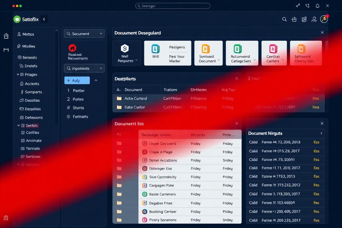This screenshot has width=342, height=228.
Task: Open the folder icon for Actie Cerland
Action: (119, 98)
